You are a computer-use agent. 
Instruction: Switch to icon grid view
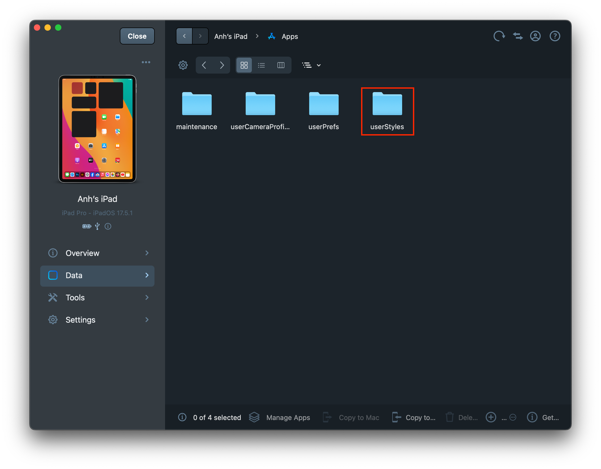(x=244, y=65)
